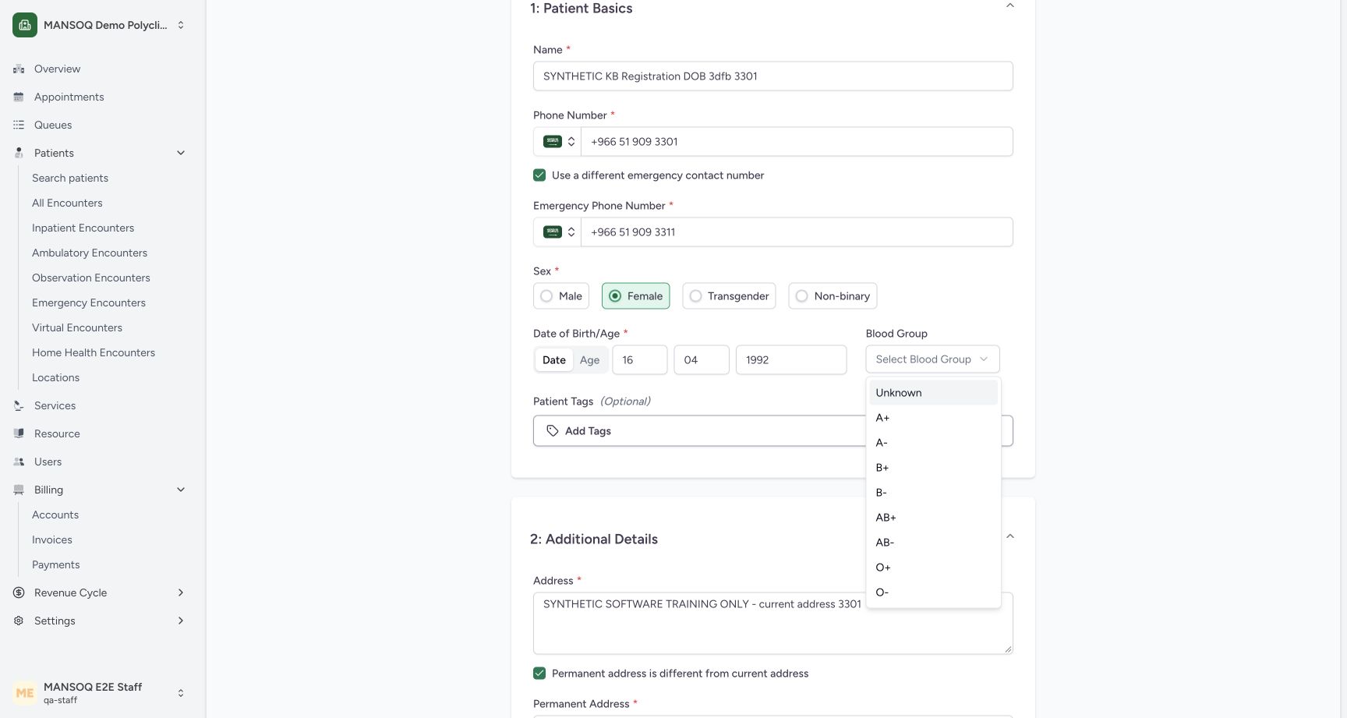The image size is (1347, 718).
Task: Click the Patients person icon
Action: [x=19, y=153]
